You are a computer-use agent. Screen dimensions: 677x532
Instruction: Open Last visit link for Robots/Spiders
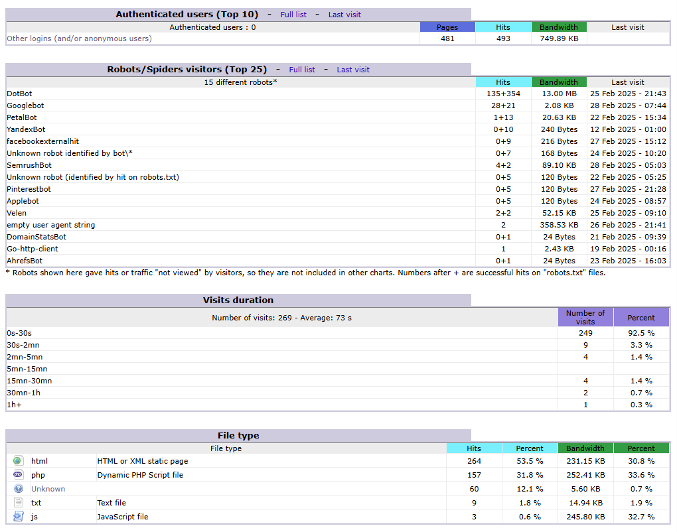353,70
